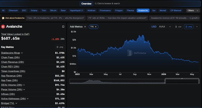Click the Avalanche red logo icon

(3, 27)
